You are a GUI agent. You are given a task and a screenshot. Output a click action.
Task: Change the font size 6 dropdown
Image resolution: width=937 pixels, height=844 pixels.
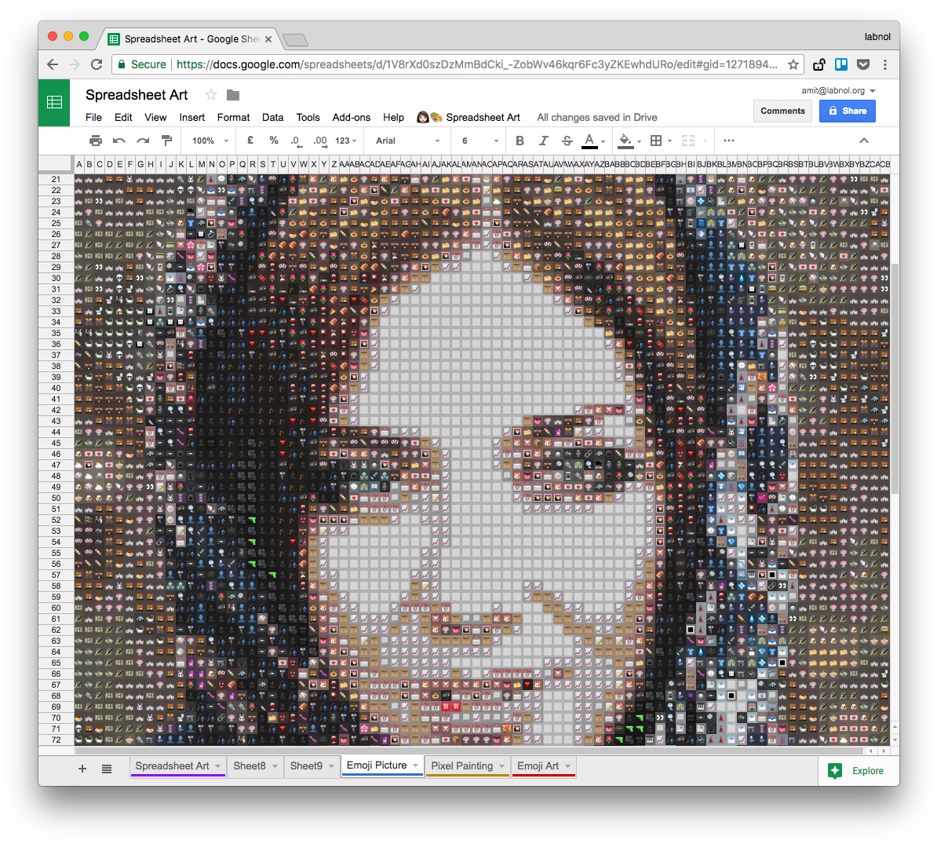click(x=479, y=141)
